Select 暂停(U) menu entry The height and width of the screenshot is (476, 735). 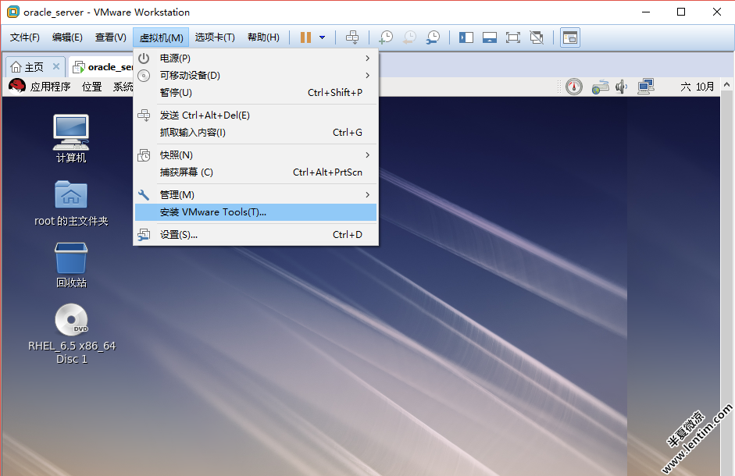pyautogui.click(x=255, y=93)
